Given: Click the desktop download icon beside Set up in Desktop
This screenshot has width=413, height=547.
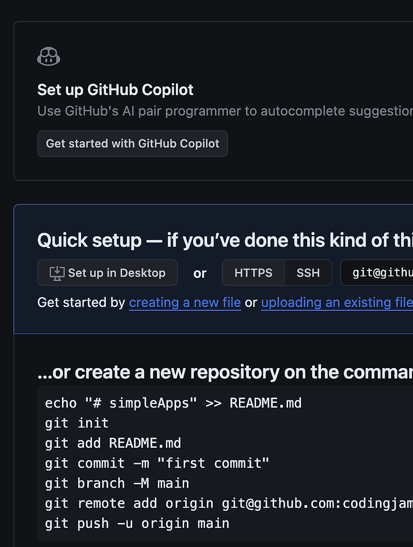Looking at the screenshot, I should pyautogui.click(x=57, y=272).
